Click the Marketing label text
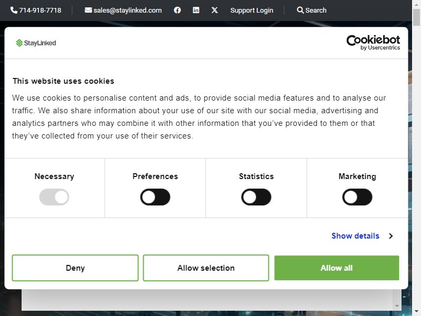The width and height of the screenshot is (421, 316). [x=357, y=176]
